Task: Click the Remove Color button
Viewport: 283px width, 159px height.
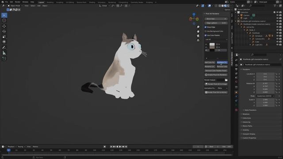Action: (x=222, y=67)
